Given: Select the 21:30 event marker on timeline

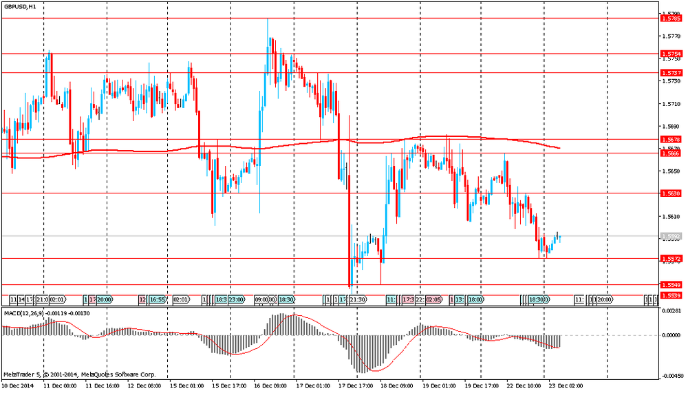Looking at the screenshot, I should click(x=358, y=300).
